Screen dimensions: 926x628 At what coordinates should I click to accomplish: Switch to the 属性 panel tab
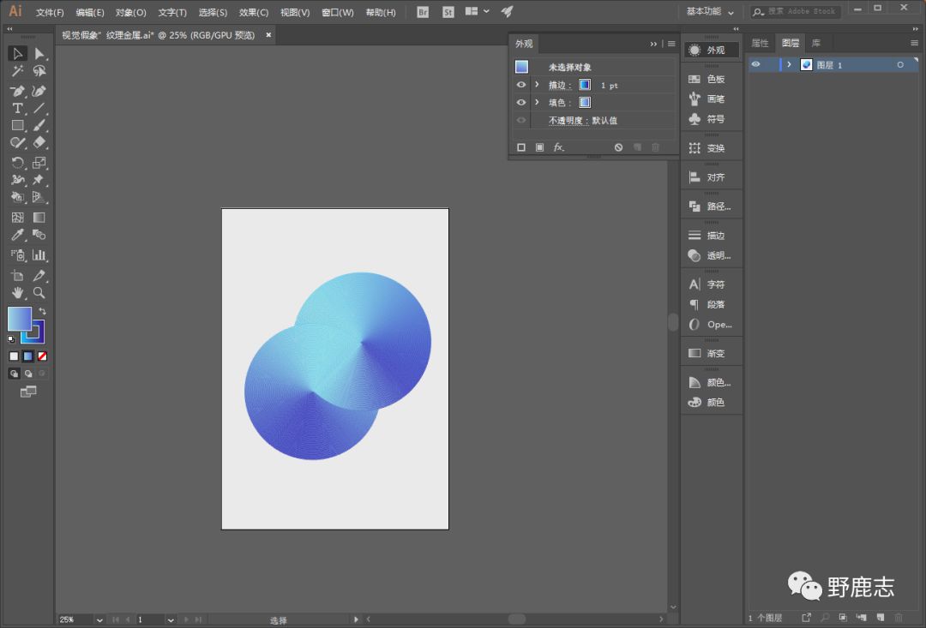pyautogui.click(x=760, y=43)
